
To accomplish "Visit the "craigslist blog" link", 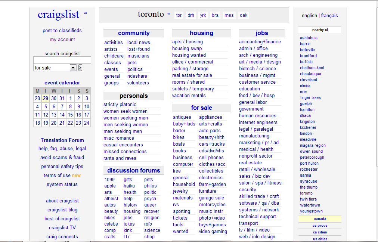I will tap(62, 210).
